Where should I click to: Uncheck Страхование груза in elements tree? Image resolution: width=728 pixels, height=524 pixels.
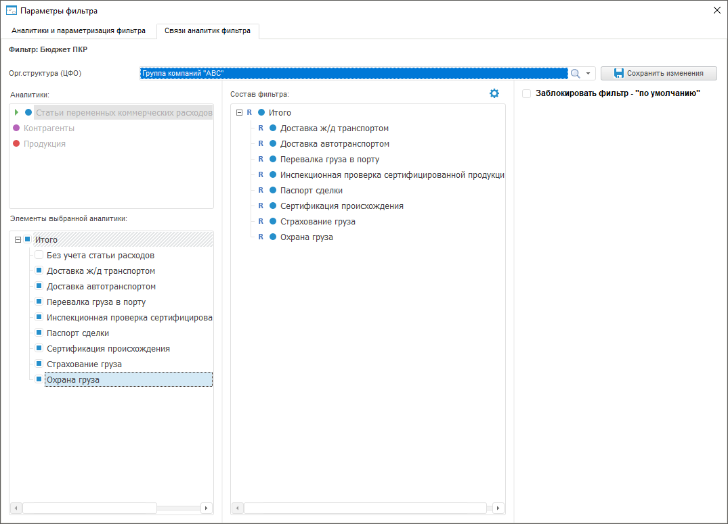point(39,364)
